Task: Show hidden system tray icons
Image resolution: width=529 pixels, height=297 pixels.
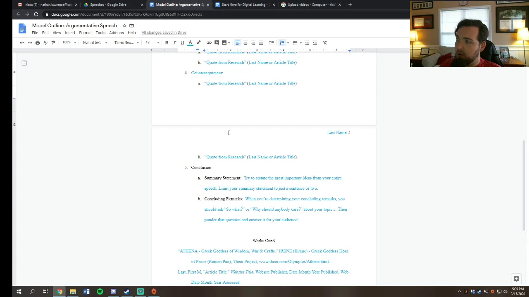Action: click(459, 292)
